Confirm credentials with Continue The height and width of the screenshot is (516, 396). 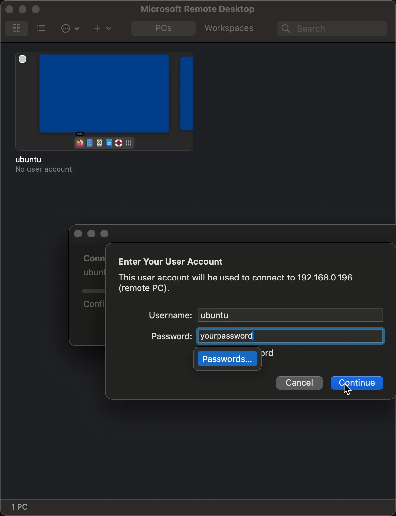(x=357, y=383)
